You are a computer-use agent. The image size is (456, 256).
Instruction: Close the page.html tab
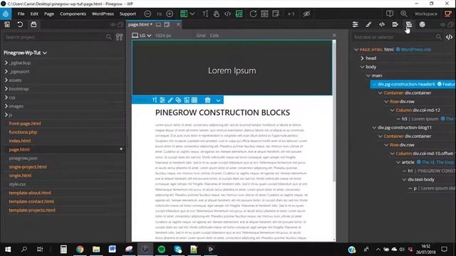pyautogui.click(x=178, y=25)
